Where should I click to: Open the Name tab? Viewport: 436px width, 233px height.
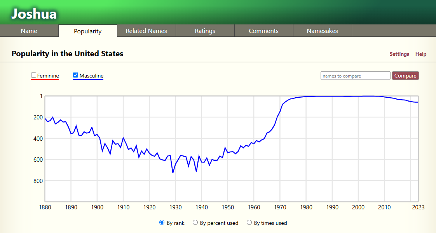coord(29,31)
